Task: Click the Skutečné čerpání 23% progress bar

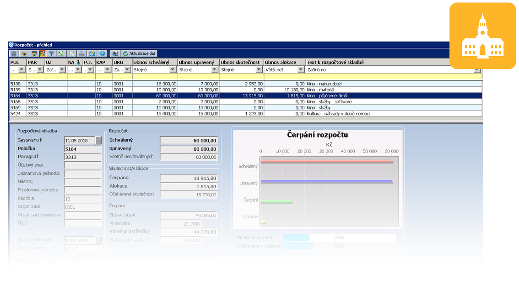Action: click(x=339, y=237)
